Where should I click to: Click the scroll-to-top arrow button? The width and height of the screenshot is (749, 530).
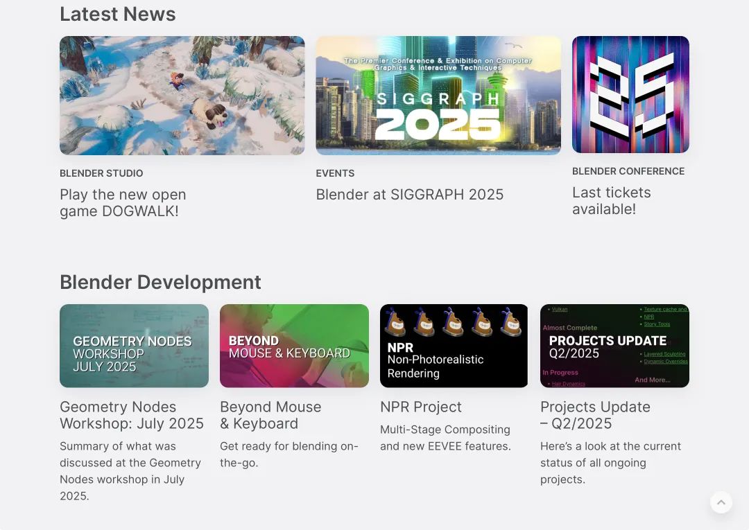click(x=721, y=502)
